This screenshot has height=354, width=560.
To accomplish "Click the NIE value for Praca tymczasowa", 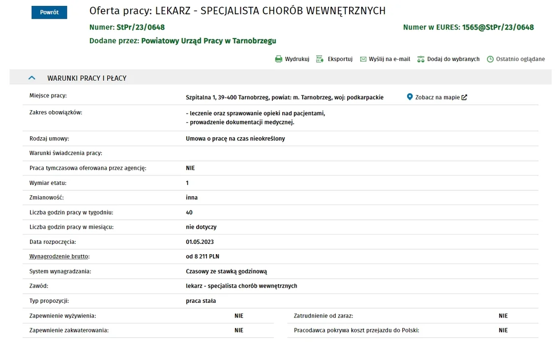I will 190,168.
